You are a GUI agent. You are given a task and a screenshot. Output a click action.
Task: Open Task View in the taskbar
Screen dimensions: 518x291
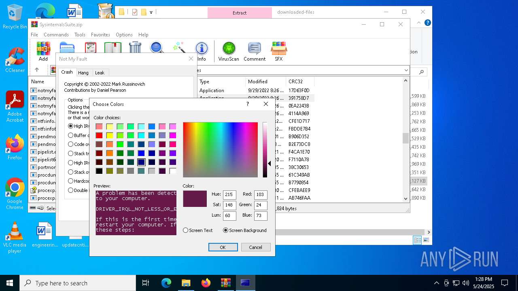coord(146,283)
